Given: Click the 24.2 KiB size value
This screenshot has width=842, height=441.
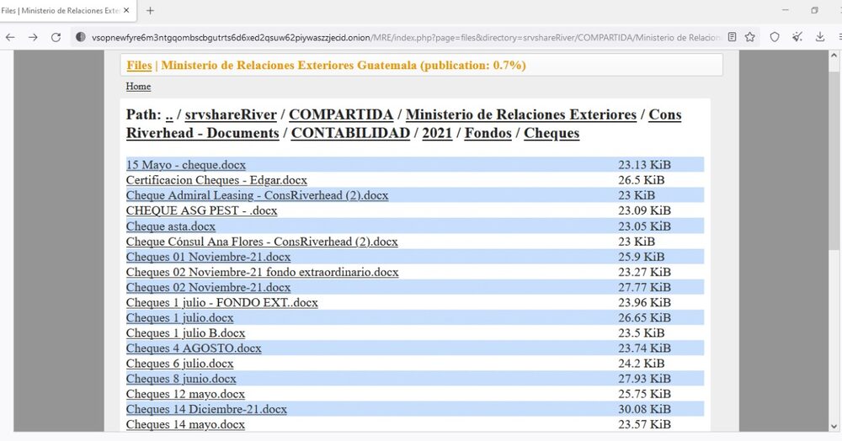Looking at the screenshot, I should 641,364.
